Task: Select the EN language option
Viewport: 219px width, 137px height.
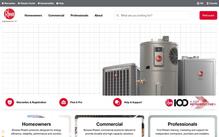Action: 202,3
